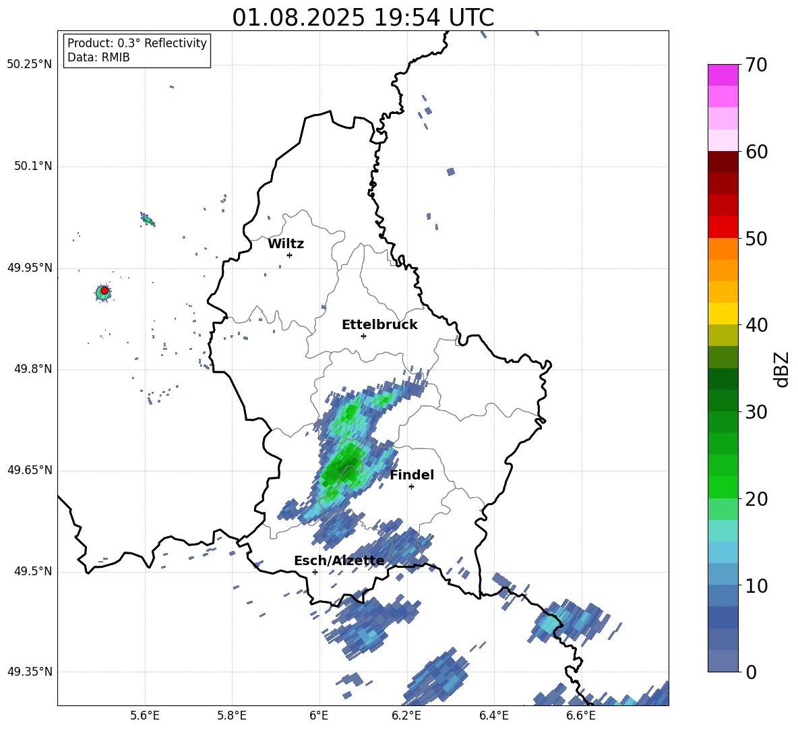
Task: Click the 'Product: 0.3° Reflectivity' legend line
Action: click(x=137, y=42)
